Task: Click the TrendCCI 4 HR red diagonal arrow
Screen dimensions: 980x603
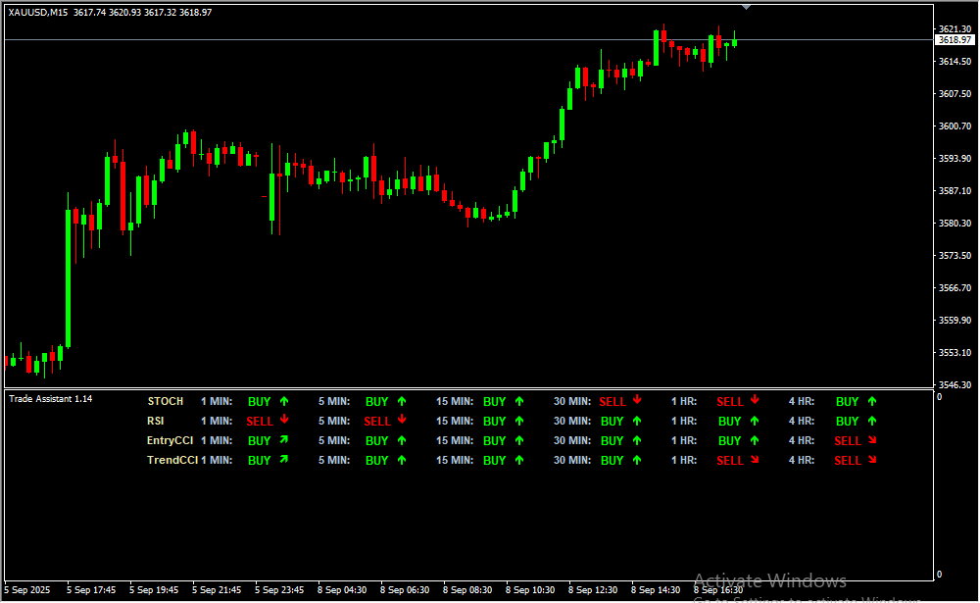Action: click(x=872, y=460)
